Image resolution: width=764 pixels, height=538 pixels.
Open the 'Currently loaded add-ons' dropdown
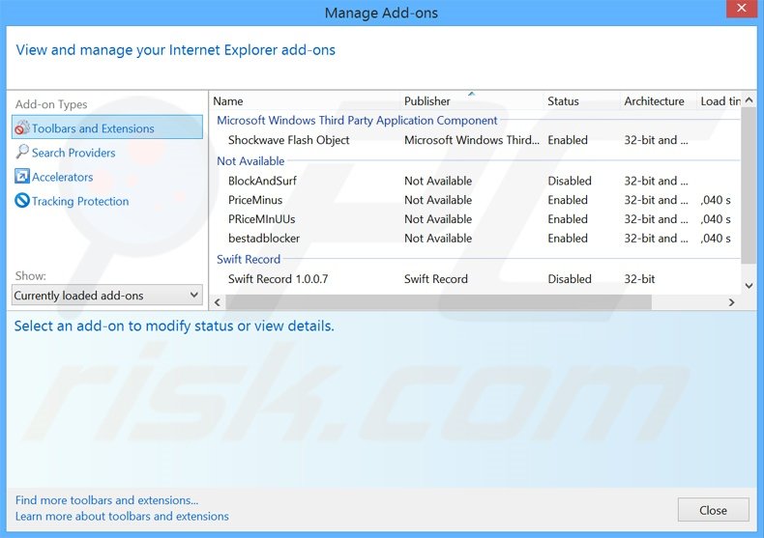tap(106, 296)
